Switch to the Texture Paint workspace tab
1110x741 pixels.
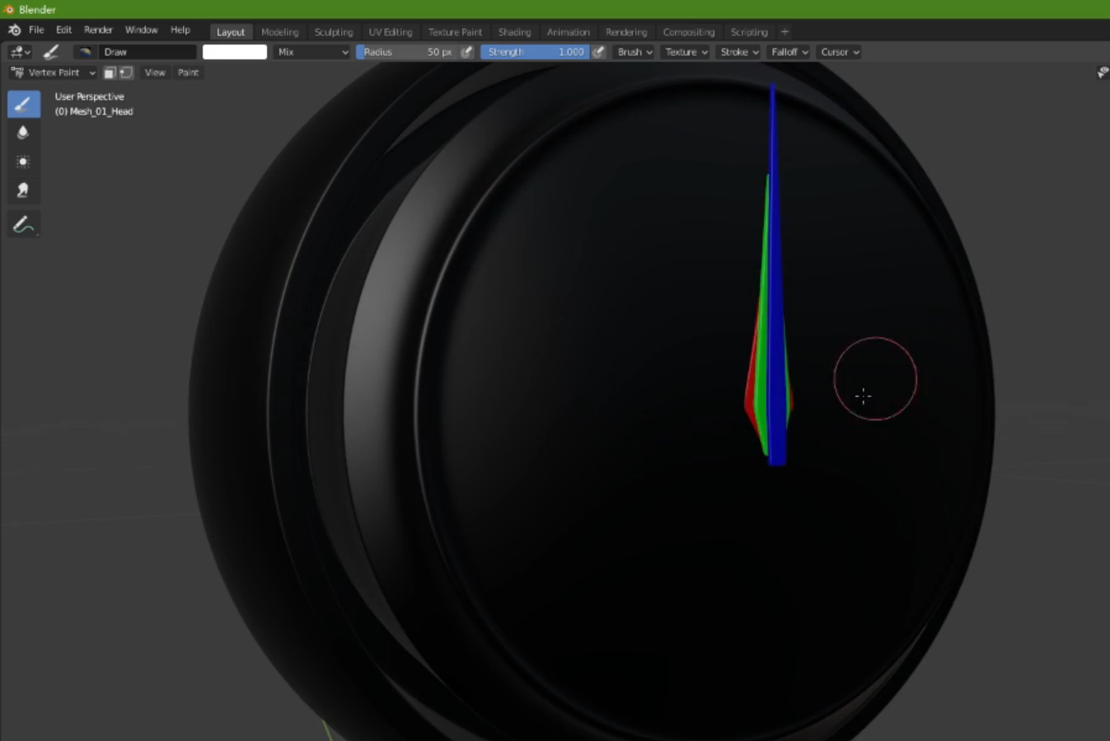point(455,32)
